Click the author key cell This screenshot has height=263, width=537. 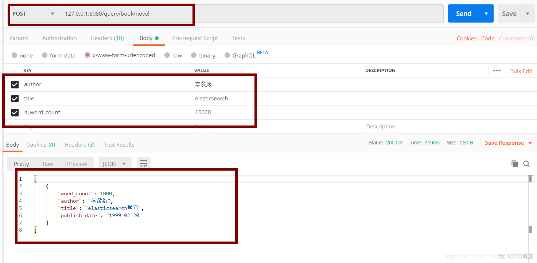coord(106,84)
